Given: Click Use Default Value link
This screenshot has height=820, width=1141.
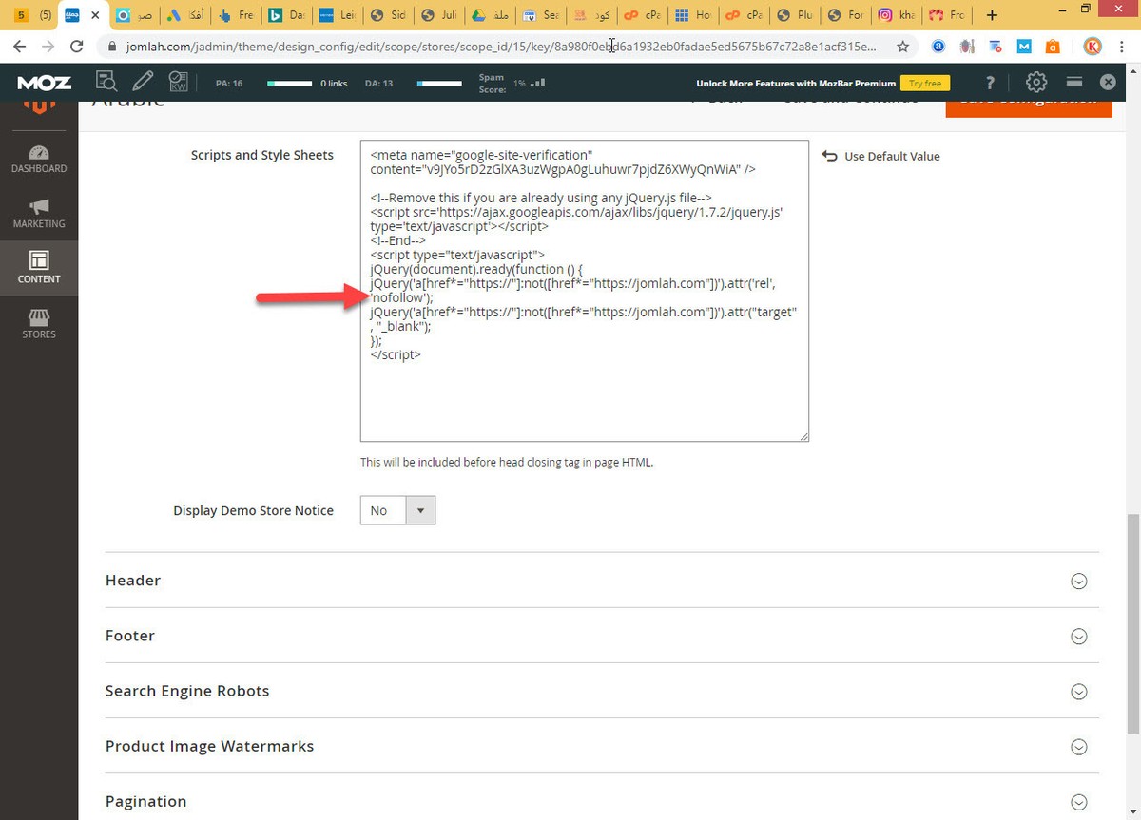Looking at the screenshot, I should click(x=880, y=156).
